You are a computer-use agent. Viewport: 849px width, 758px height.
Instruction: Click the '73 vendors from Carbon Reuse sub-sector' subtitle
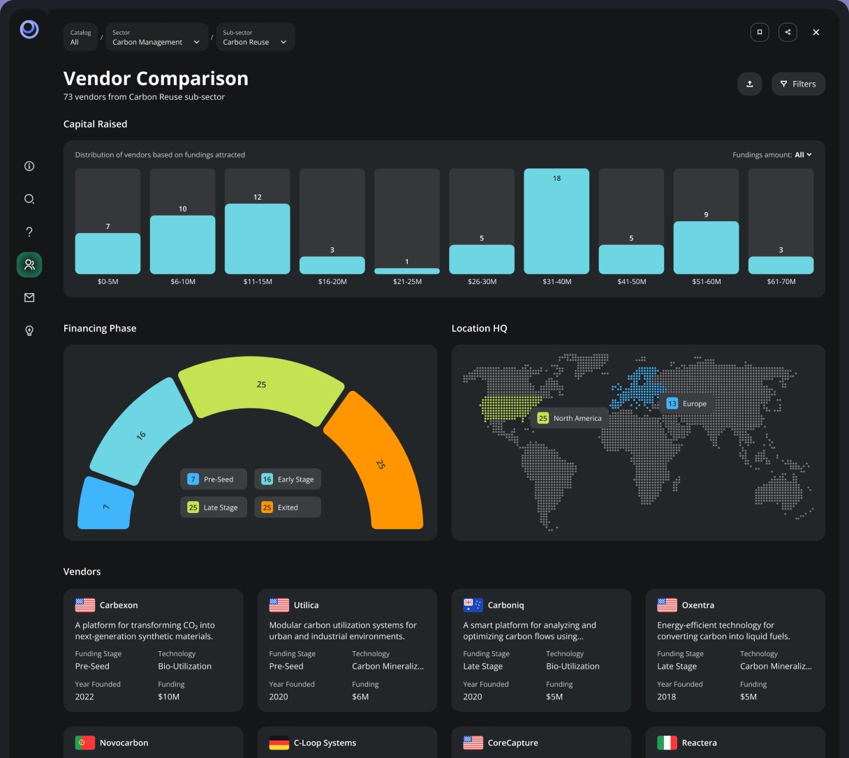tap(144, 97)
